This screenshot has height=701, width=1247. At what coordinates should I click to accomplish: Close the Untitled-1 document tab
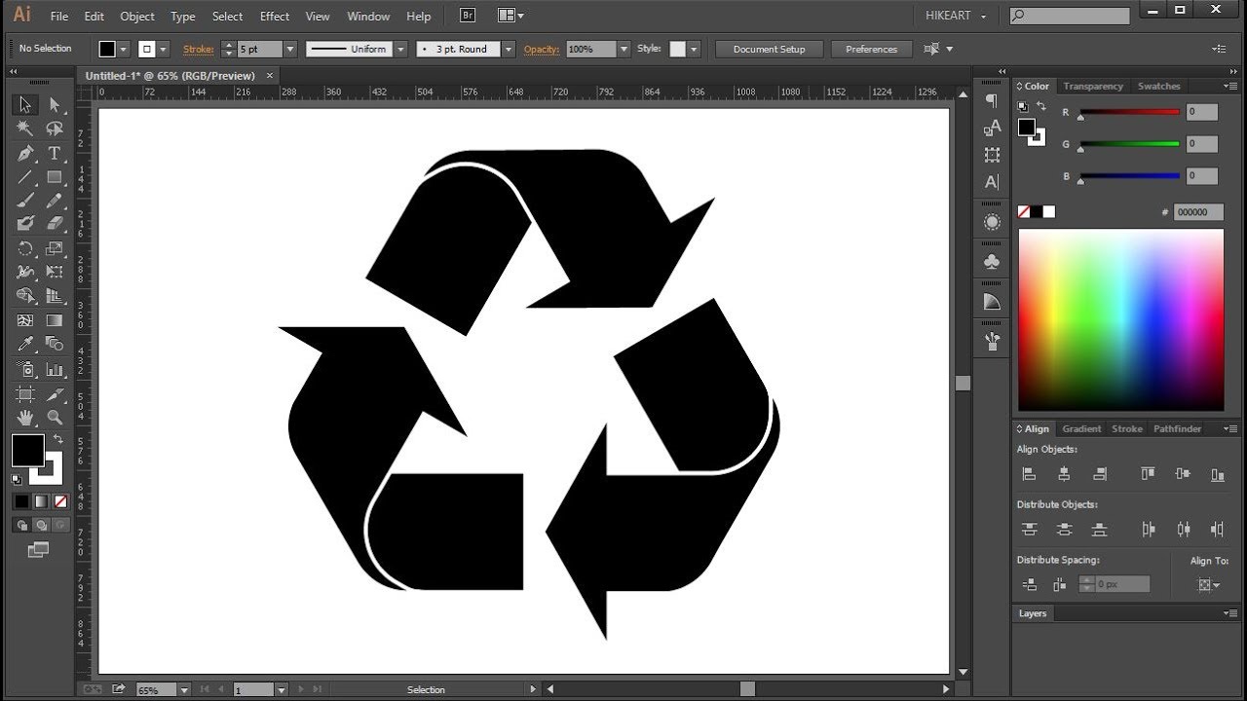tap(270, 75)
